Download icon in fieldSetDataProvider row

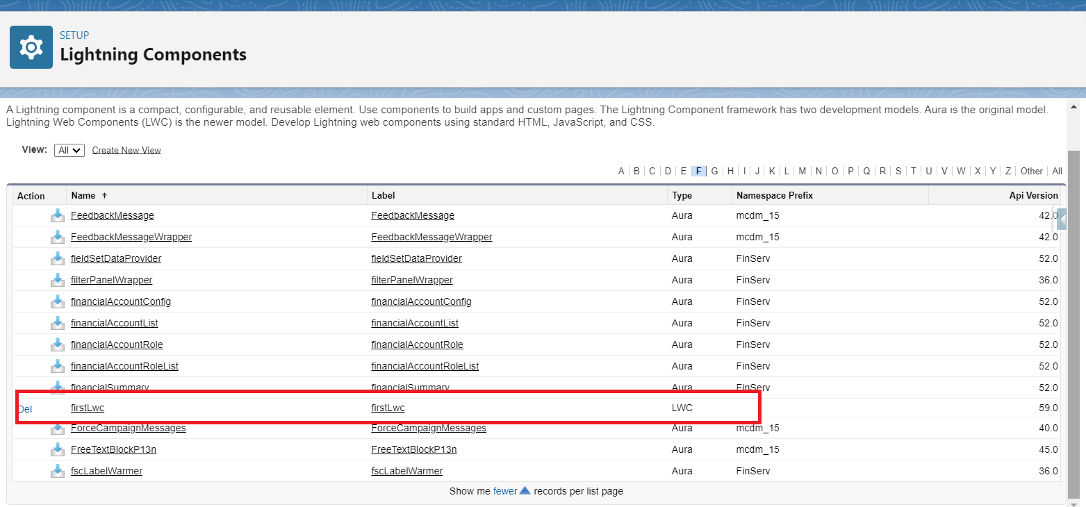pos(58,258)
